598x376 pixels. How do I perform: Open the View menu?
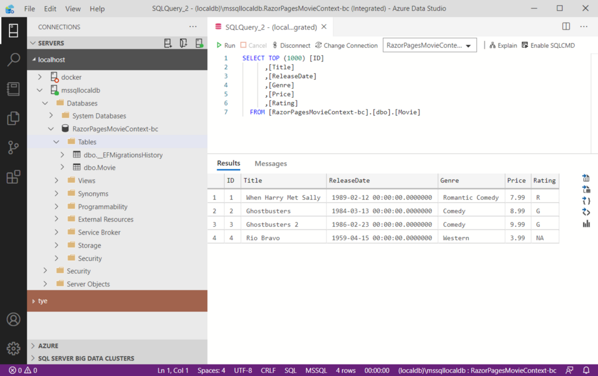73,9
